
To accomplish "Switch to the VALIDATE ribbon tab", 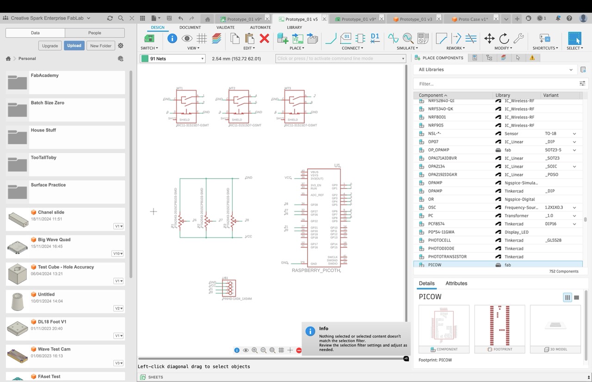I will [x=225, y=27].
